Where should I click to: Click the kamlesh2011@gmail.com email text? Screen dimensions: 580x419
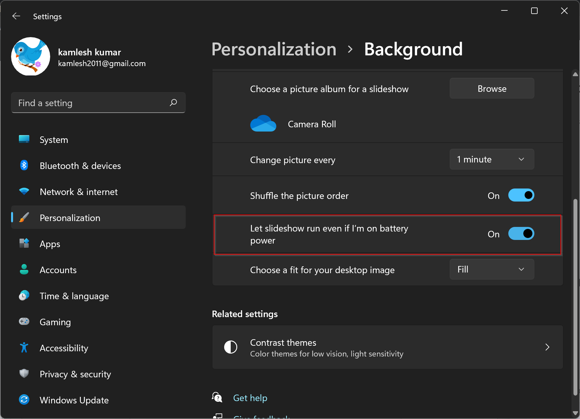(x=102, y=63)
